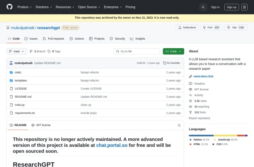Open 'include jinja2' commit message
Screen dimensions: 254x167
(88, 113)
